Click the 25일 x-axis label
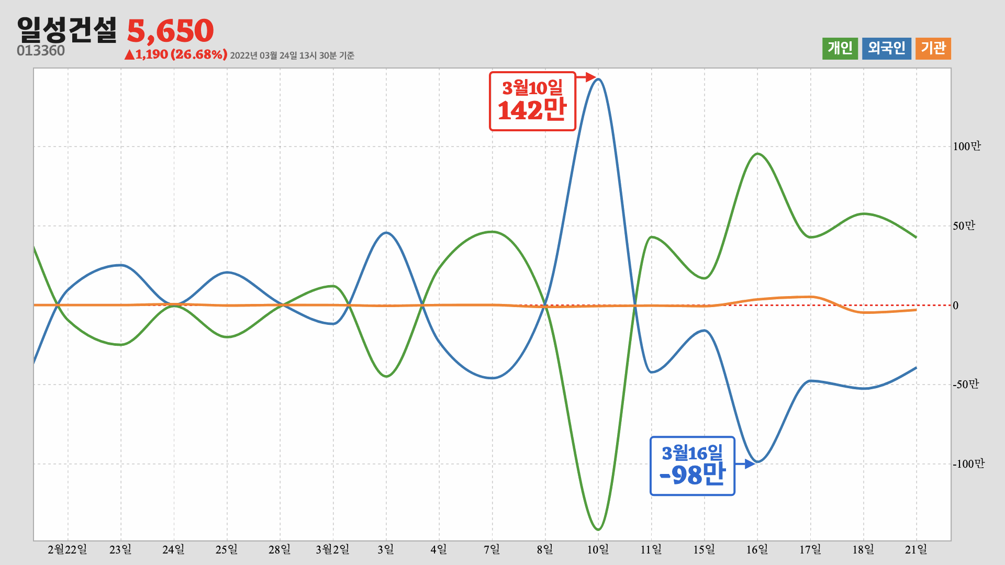This screenshot has height=565, width=1005. pyautogui.click(x=227, y=549)
